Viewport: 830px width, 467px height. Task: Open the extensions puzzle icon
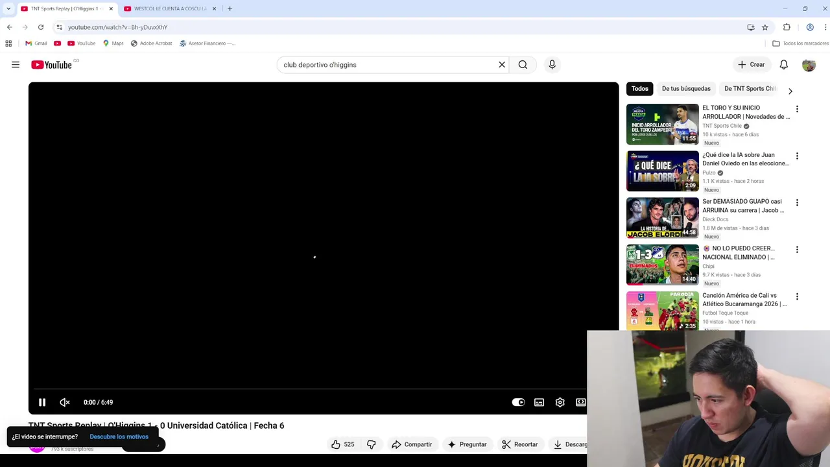[x=787, y=27]
